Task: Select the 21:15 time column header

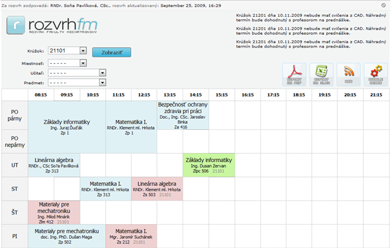Action: pyautogui.click(x=376, y=95)
